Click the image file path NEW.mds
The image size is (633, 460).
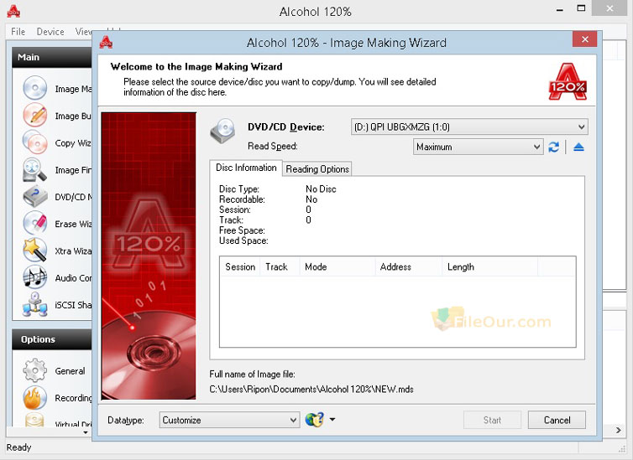click(x=311, y=390)
